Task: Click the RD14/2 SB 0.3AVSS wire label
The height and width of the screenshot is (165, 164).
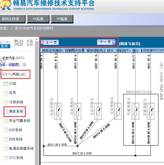Action: (82, 153)
